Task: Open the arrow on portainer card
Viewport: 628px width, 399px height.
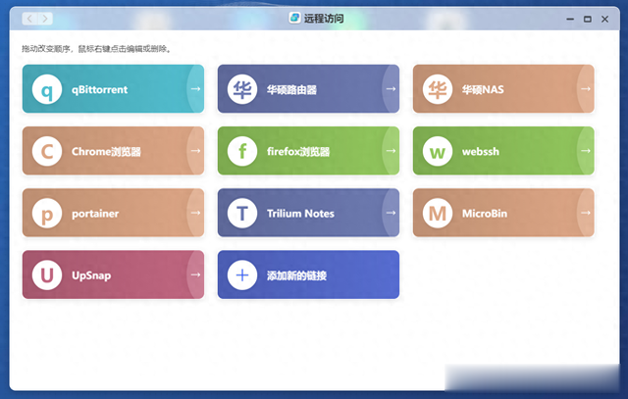Action: [195, 213]
